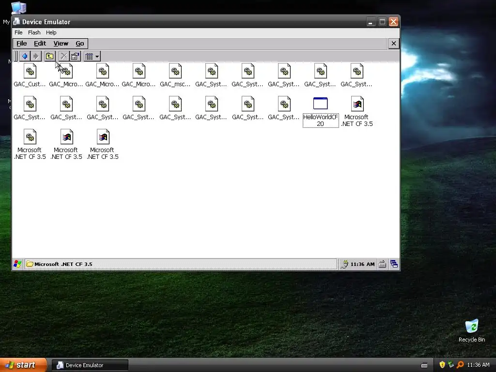This screenshot has height=372, width=496.
Task: Open the emulator Help menu
Action: [51, 32]
